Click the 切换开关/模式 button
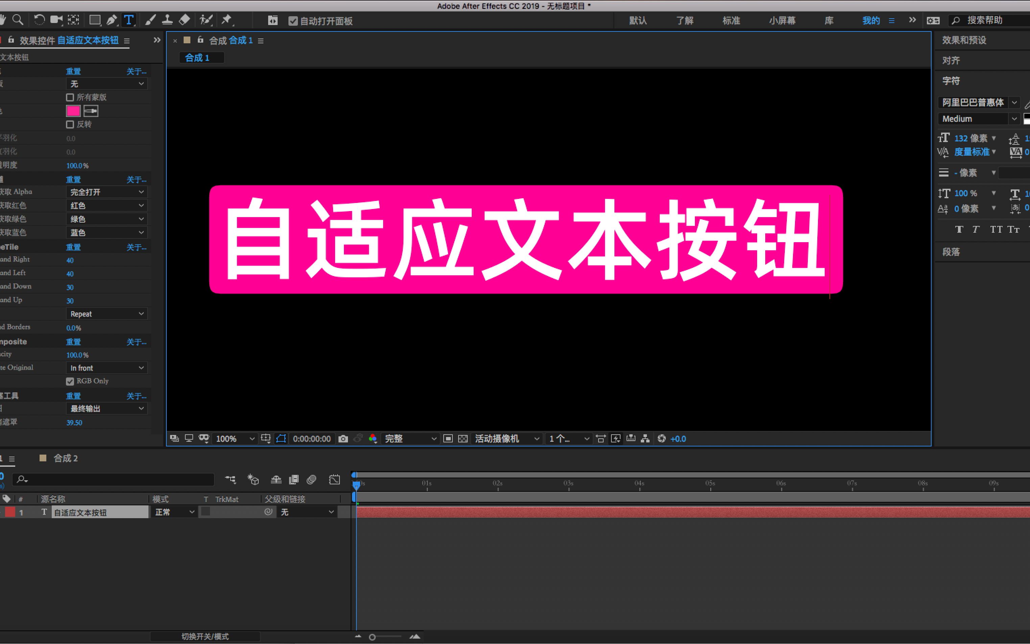This screenshot has height=644, width=1030. point(205,636)
